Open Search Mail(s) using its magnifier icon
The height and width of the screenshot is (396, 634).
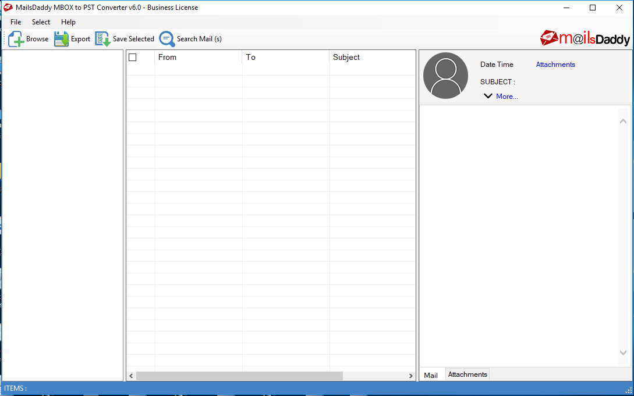(167, 38)
